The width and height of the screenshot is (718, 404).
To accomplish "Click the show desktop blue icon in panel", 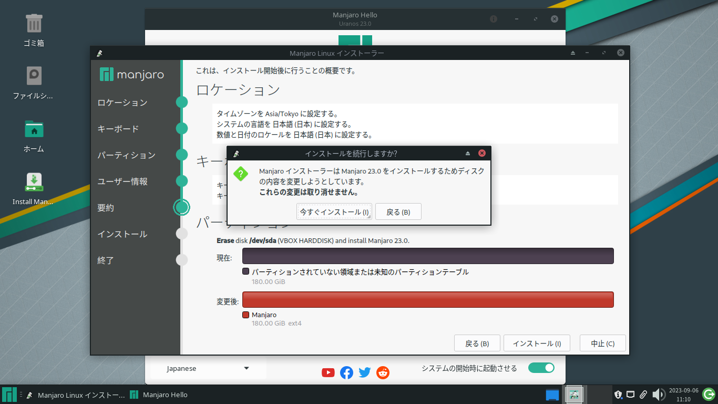I will coord(552,395).
